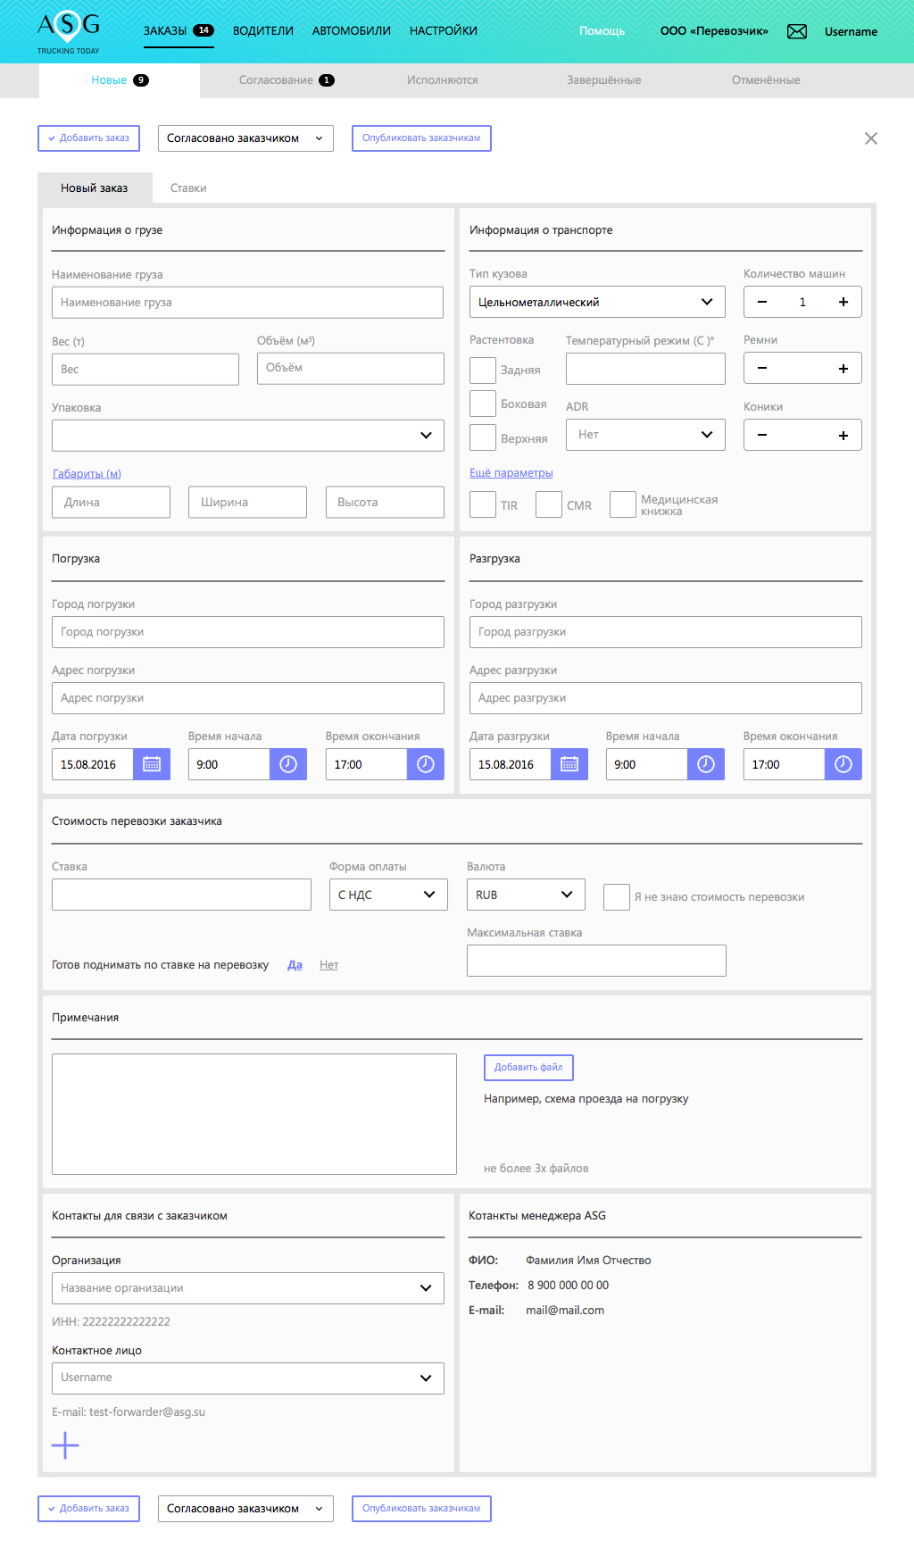The width and height of the screenshot is (914, 1557).
Task: Enable the TIR checkbox
Action: point(483,504)
